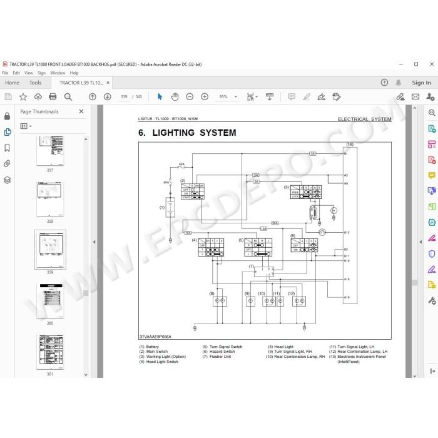Select page 361 thumbnail

click(50, 352)
